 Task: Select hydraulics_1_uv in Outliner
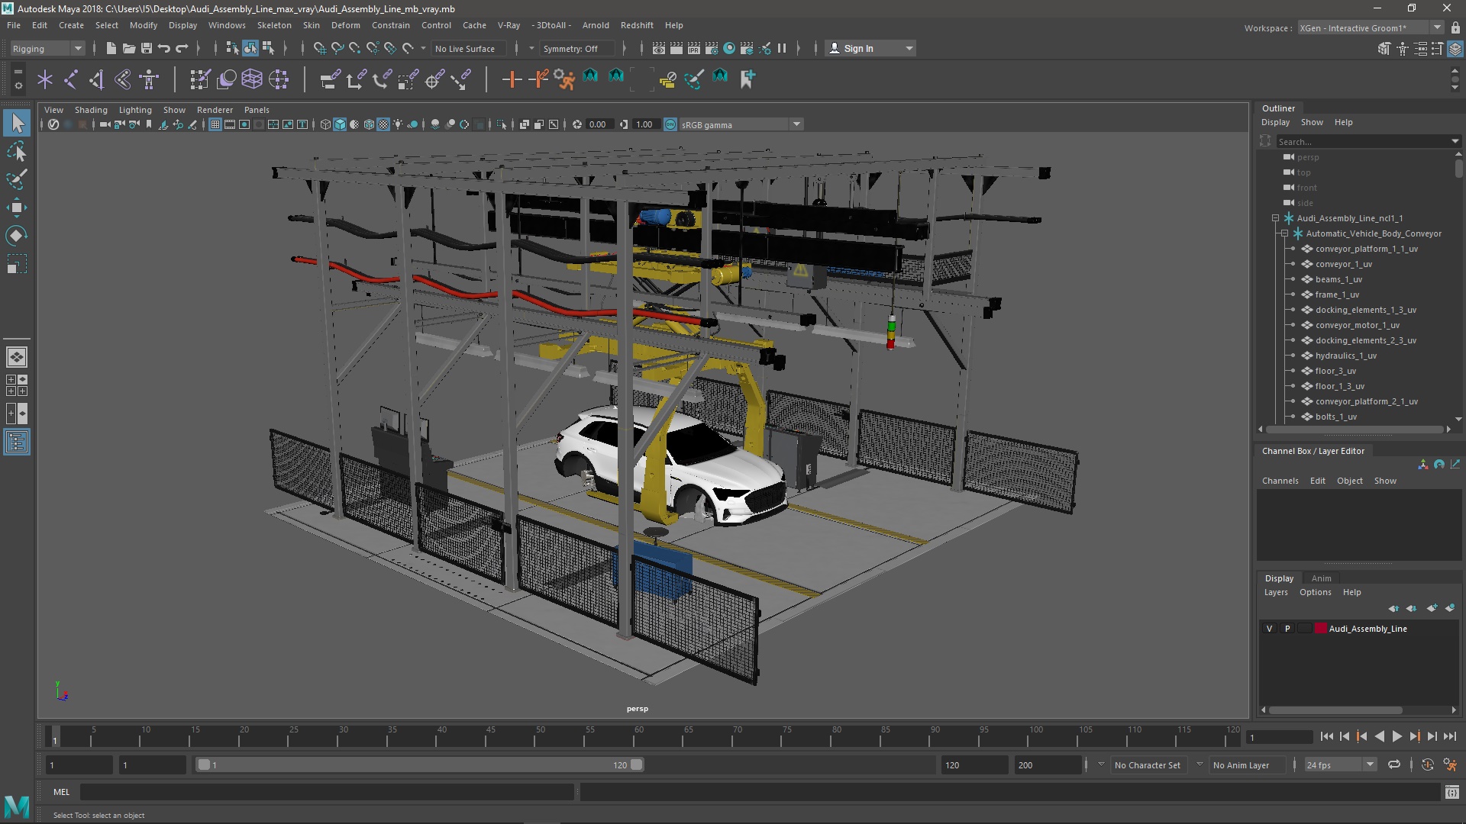pos(1345,356)
